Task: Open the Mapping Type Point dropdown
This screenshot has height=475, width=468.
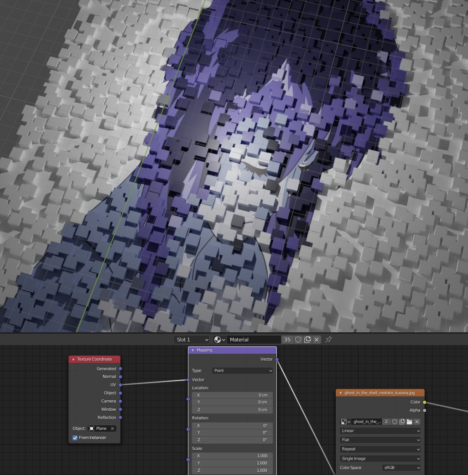Action: [242, 371]
